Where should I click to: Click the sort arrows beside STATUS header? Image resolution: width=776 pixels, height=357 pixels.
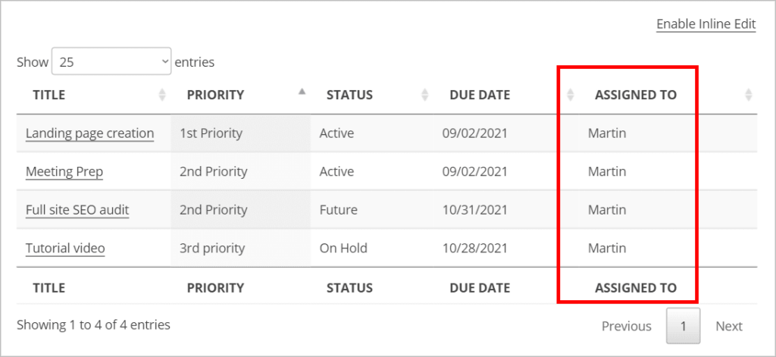424,95
